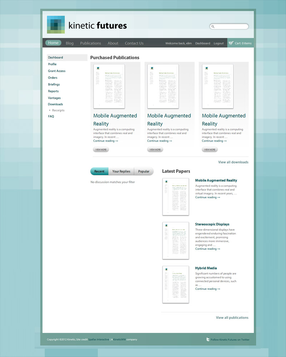Click the View all downloads link
The image size is (286, 357).
(x=233, y=162)
